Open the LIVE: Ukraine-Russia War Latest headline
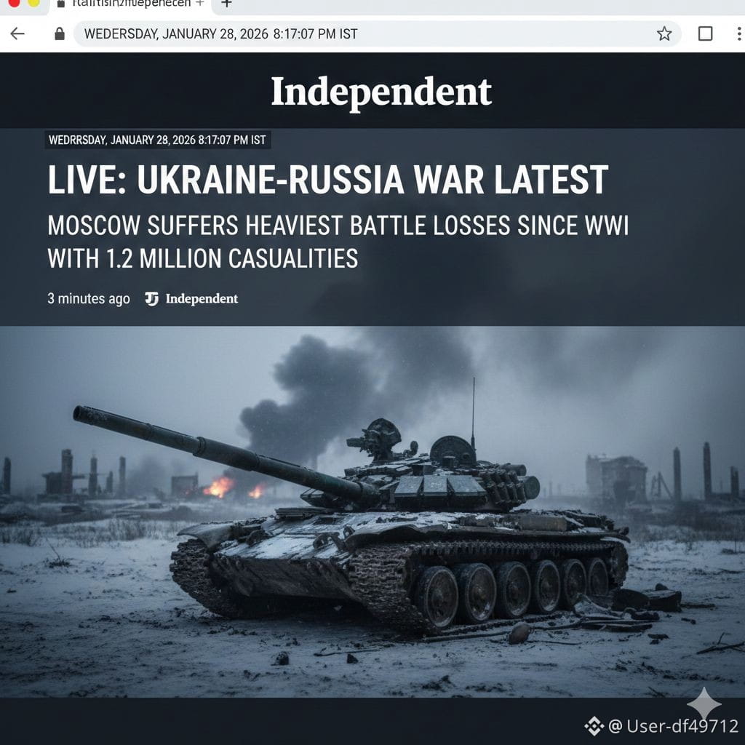The width and height of the screenshot is (745, 745). 328,180
